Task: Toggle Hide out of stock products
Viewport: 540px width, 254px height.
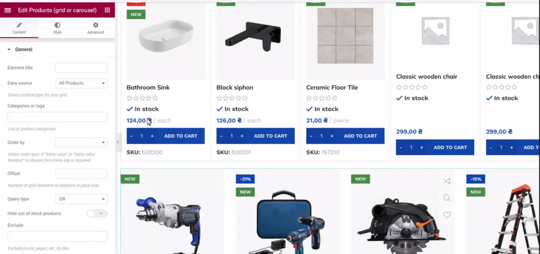Action: point(97,213)
